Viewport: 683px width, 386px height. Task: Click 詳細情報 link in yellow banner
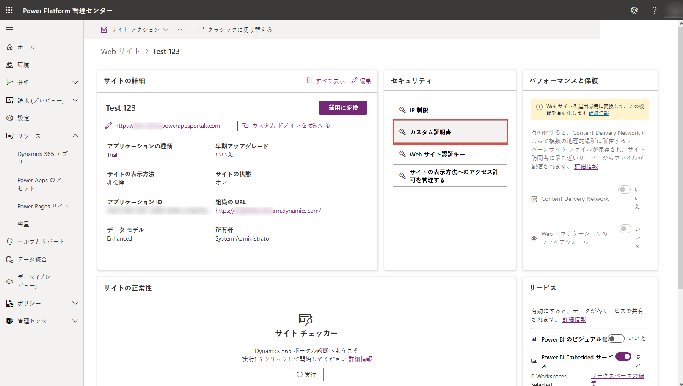(599, 113)
